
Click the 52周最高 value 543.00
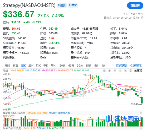point(22,38)
